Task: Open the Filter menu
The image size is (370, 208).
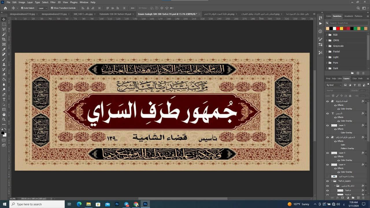Action: [x=53, y=2]
